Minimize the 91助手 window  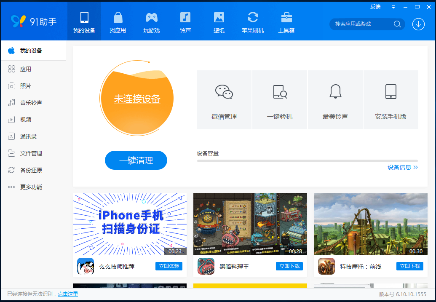click(405, 7)
